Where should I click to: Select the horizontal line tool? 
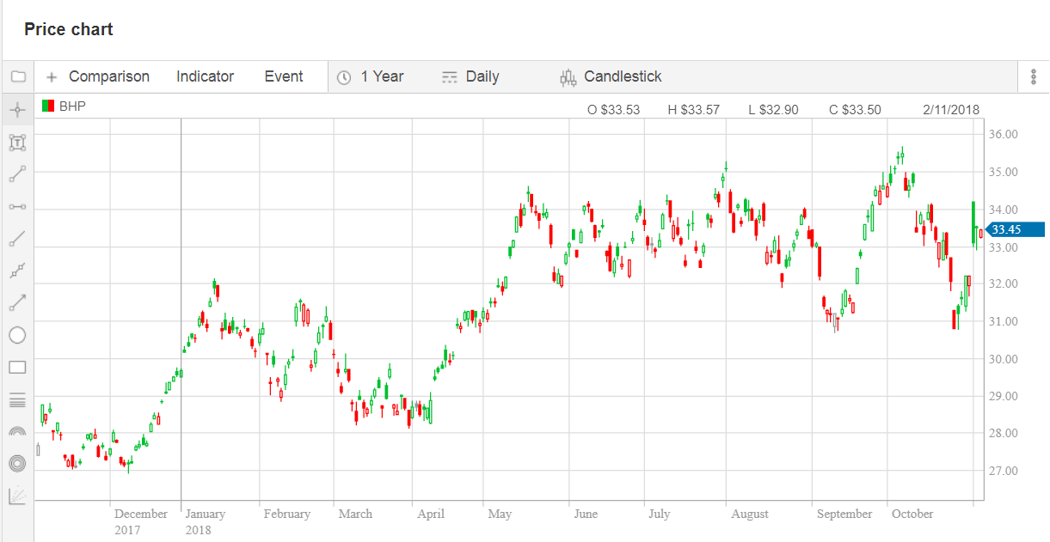pos(17,207)
